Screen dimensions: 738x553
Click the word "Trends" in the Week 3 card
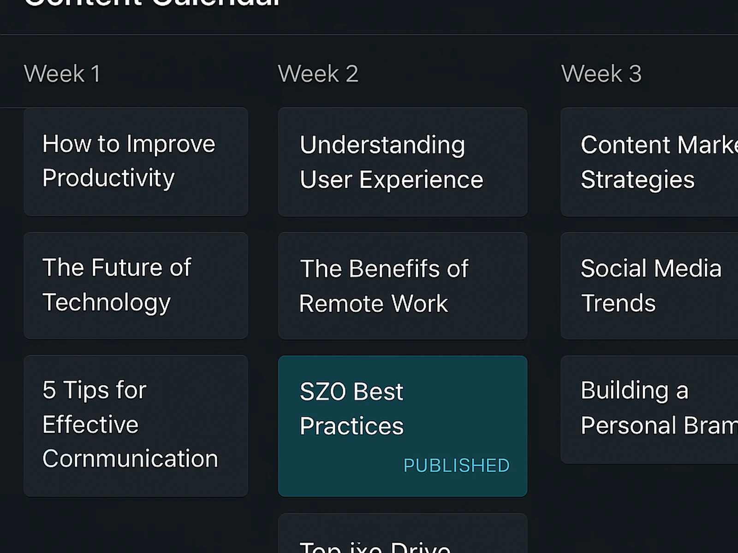coord(618,303)
